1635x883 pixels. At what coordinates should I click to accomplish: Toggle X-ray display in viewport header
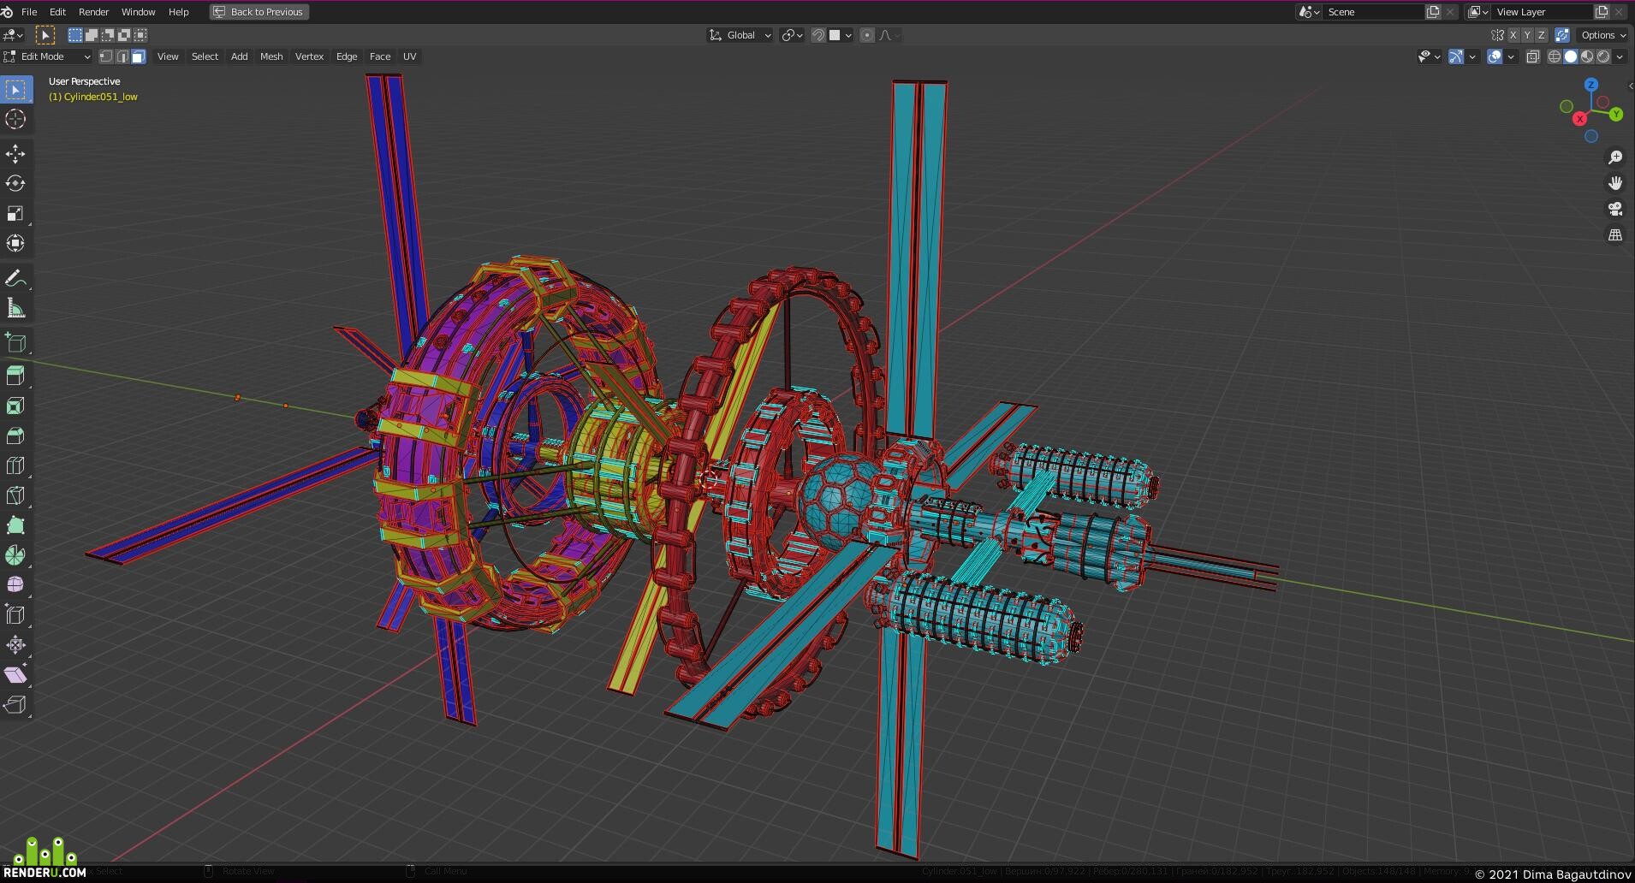[1532, 56]
